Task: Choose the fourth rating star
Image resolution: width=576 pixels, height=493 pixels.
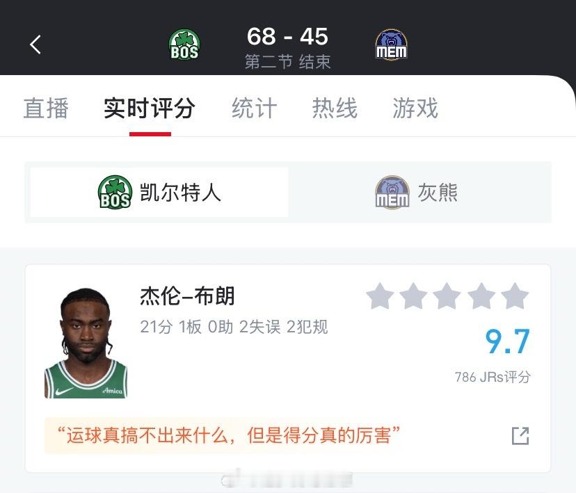Action: (481, 296)
